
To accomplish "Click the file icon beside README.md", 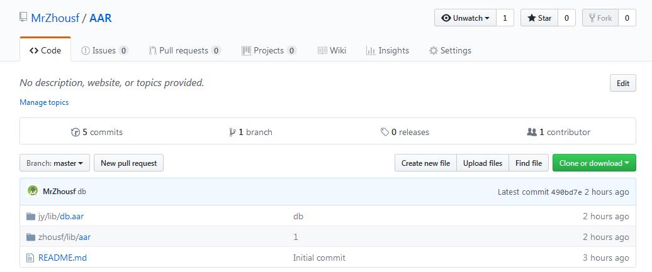I will pos(30,258).
